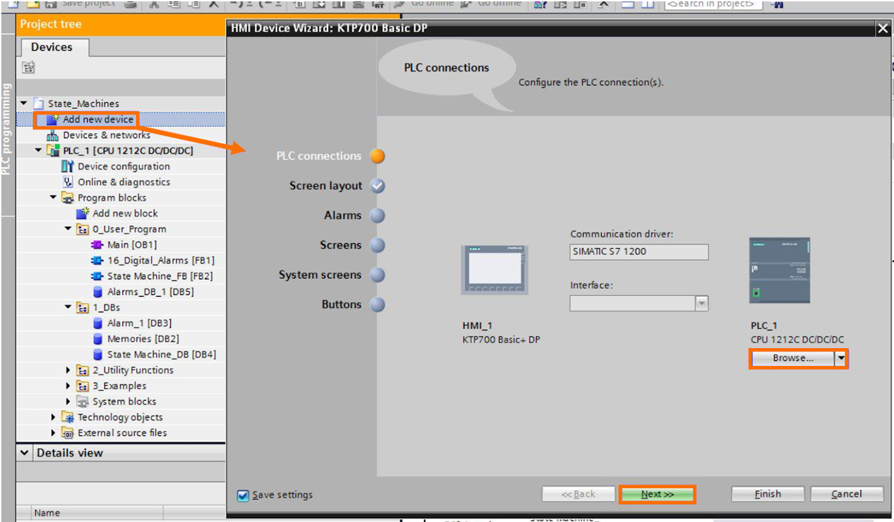
Task: Click the Finish button
Action: pos(768,494)
